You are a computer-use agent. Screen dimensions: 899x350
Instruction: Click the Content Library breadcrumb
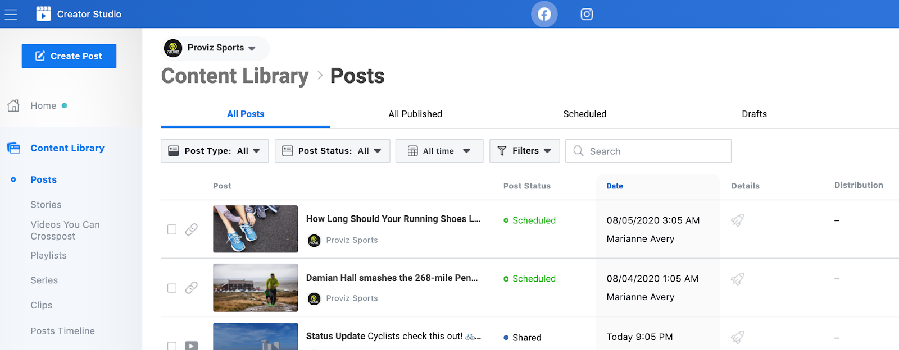(x=235, y=76)
